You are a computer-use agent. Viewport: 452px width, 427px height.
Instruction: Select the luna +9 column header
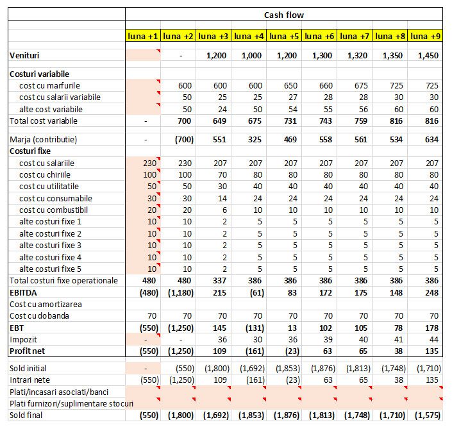[x=425, y=37]
